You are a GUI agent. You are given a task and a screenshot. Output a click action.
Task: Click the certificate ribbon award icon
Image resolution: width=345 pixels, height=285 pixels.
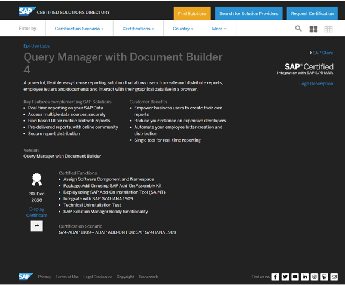click(x=36, y=179)
